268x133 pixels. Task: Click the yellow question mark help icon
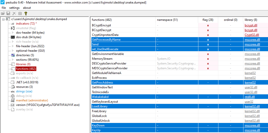pos(26,13)
